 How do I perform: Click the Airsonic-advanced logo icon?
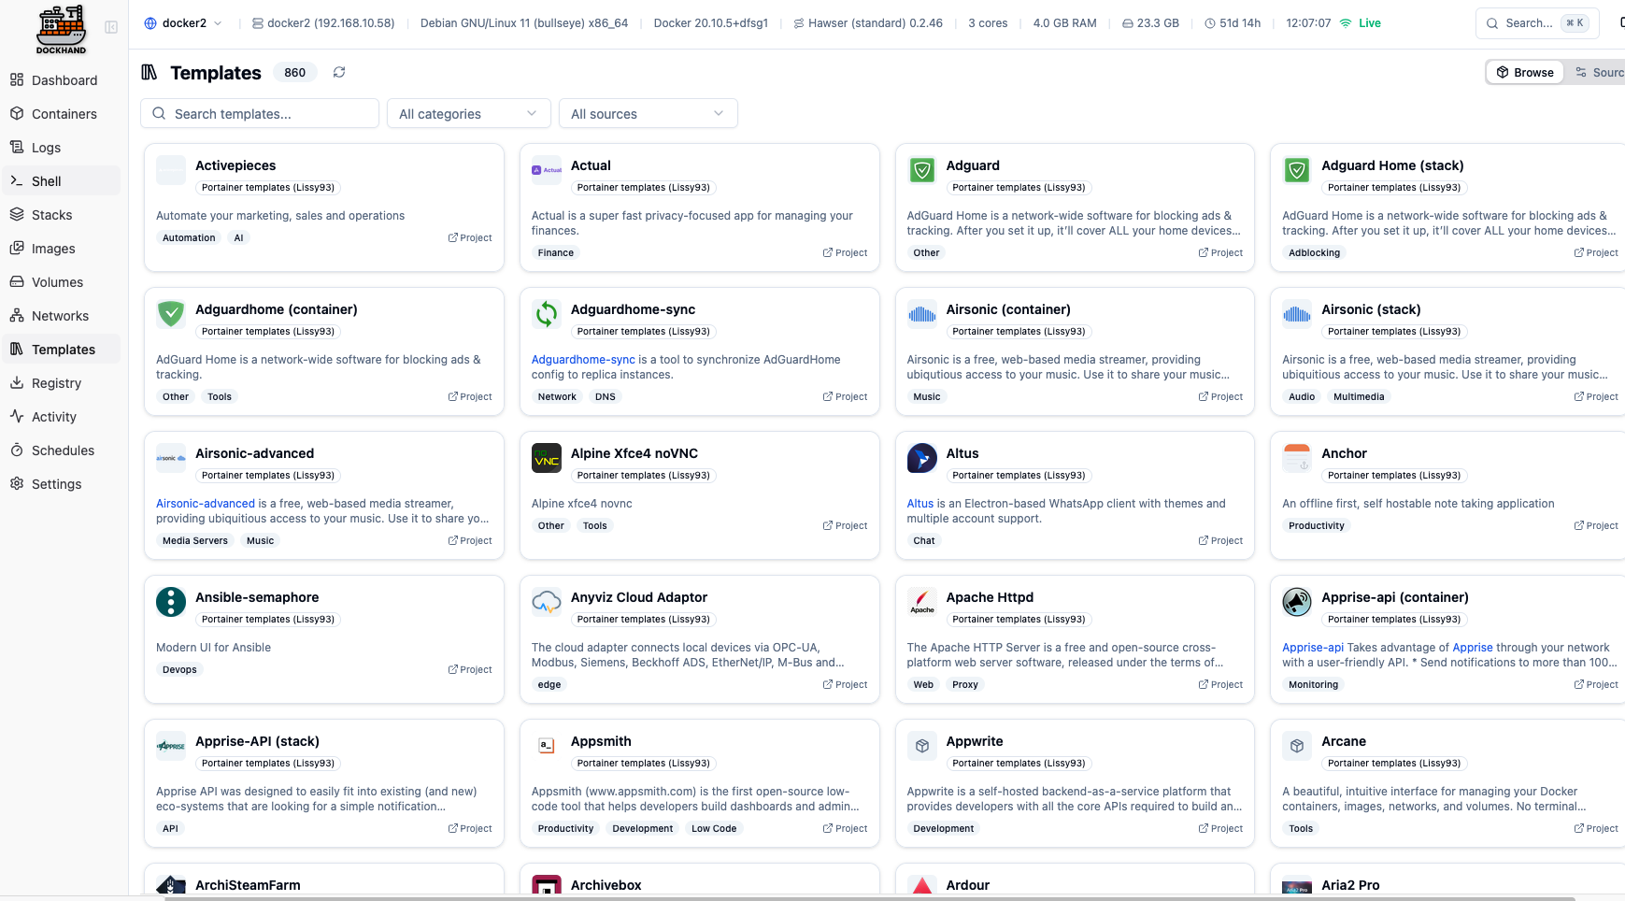coord(171,458)
